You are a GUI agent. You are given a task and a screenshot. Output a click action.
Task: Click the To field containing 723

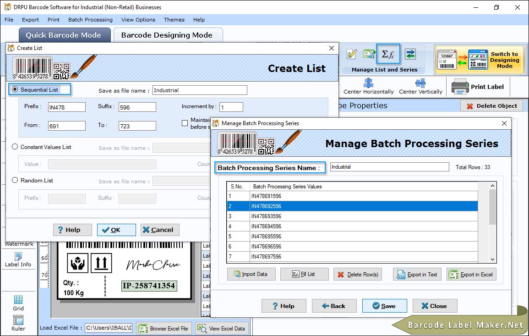pos(137,126)
